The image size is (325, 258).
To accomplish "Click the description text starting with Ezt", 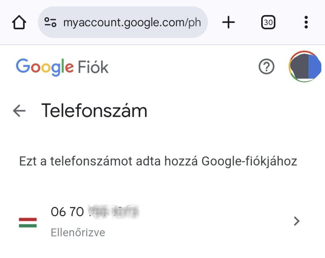I will tap(158, 161).
